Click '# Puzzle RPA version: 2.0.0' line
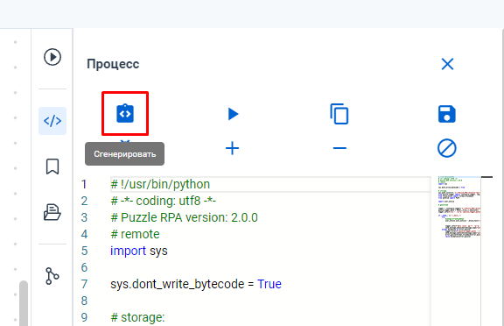This screenshot has width=504, height=326. pyautogui.click(x=184, y=218)
